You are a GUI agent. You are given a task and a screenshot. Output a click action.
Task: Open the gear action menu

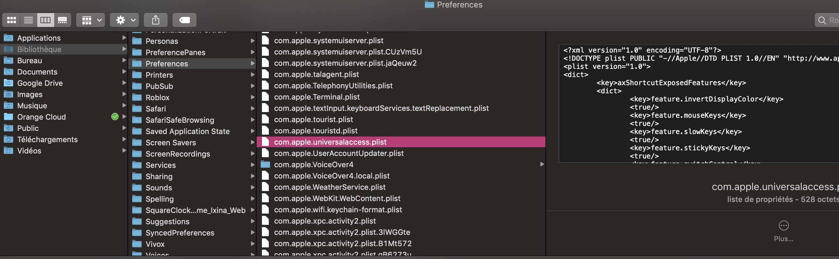(x=124, y=20)
